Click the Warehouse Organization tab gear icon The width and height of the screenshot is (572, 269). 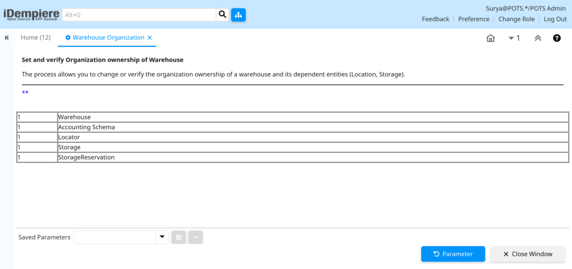point(68,37)
